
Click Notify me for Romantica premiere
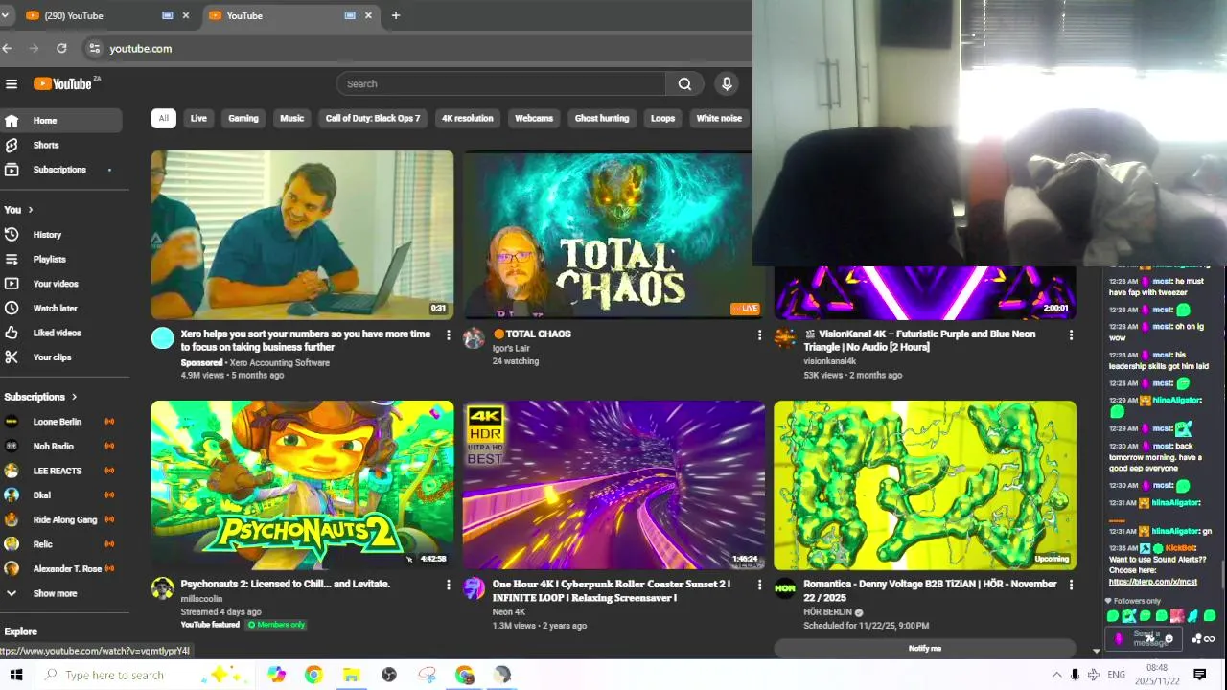(925, 649)
